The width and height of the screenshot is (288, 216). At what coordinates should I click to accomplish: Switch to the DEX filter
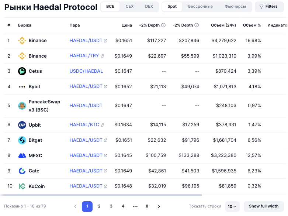click(x=149, y=7)
